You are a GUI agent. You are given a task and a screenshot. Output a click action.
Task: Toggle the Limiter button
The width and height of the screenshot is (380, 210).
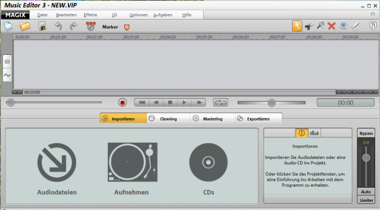366,200
